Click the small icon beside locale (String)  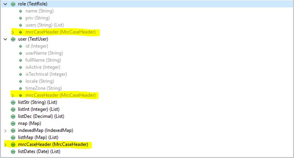pos(21,81)
